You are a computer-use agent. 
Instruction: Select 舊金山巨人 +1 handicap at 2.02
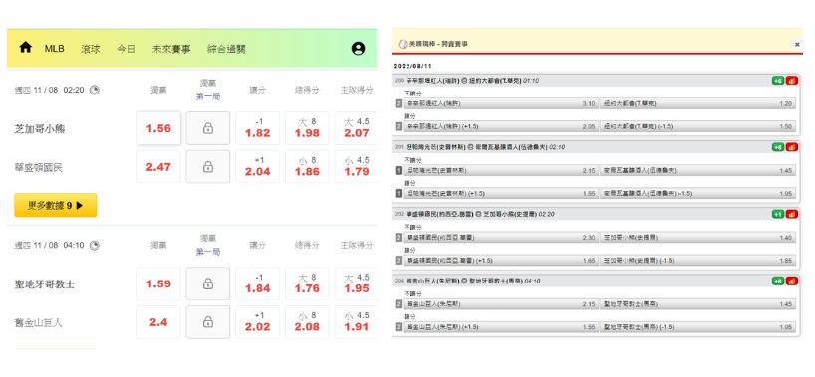[x=258, y=322]
